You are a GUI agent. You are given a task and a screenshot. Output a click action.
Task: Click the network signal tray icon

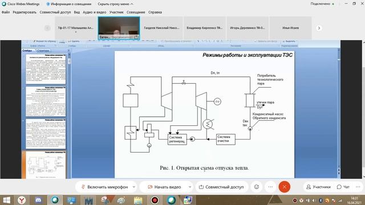pyautogui.click(x=340, y=200)
